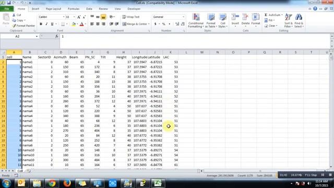Click the Paste button
334x188 pixels.
pyautogui.click(x=6, y=19)
